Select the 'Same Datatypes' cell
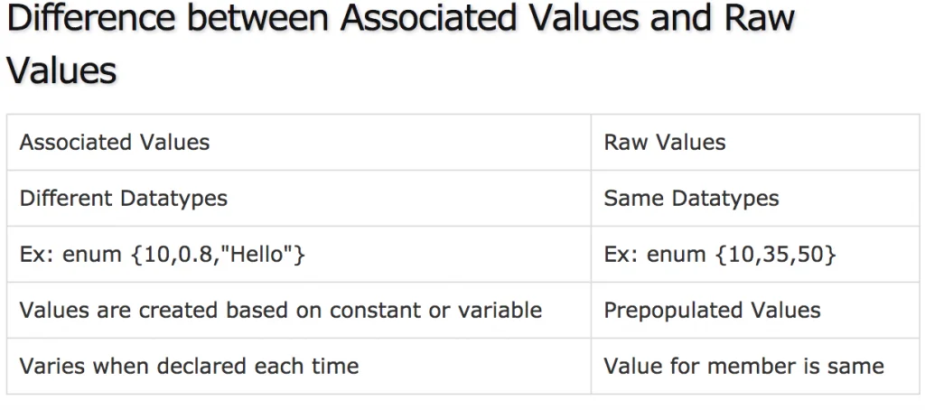Image resolution: width=925 pixels, height=410 pixels. pos(691,198)
